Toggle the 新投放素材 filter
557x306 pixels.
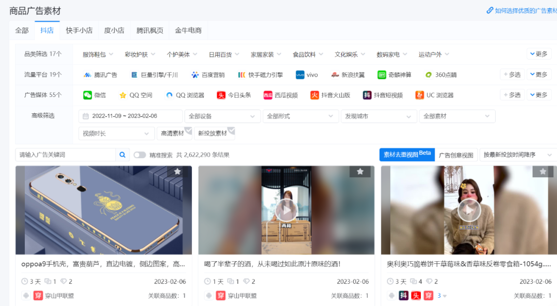(214, 133)
